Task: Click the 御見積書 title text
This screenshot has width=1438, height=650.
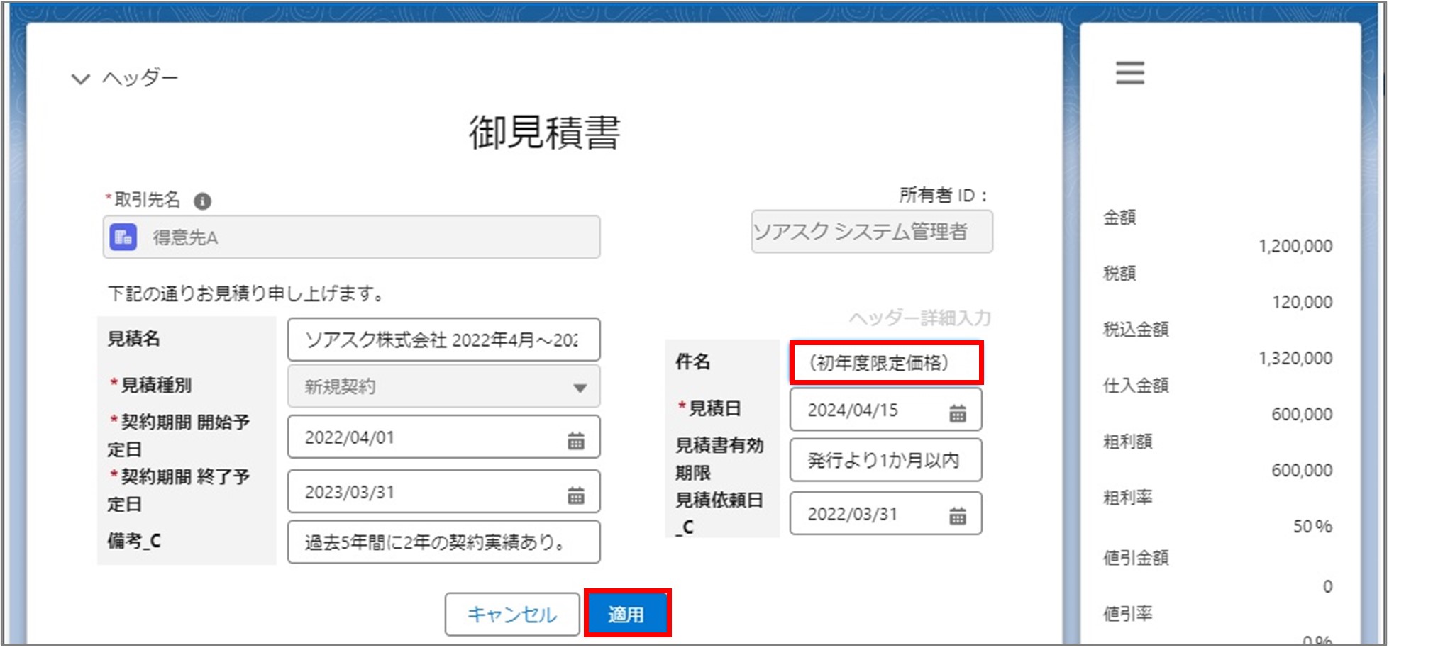Action: click(544, 133)
